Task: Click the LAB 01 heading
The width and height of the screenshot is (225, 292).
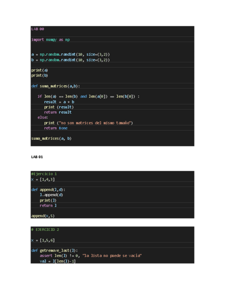Action: point(37,157)
